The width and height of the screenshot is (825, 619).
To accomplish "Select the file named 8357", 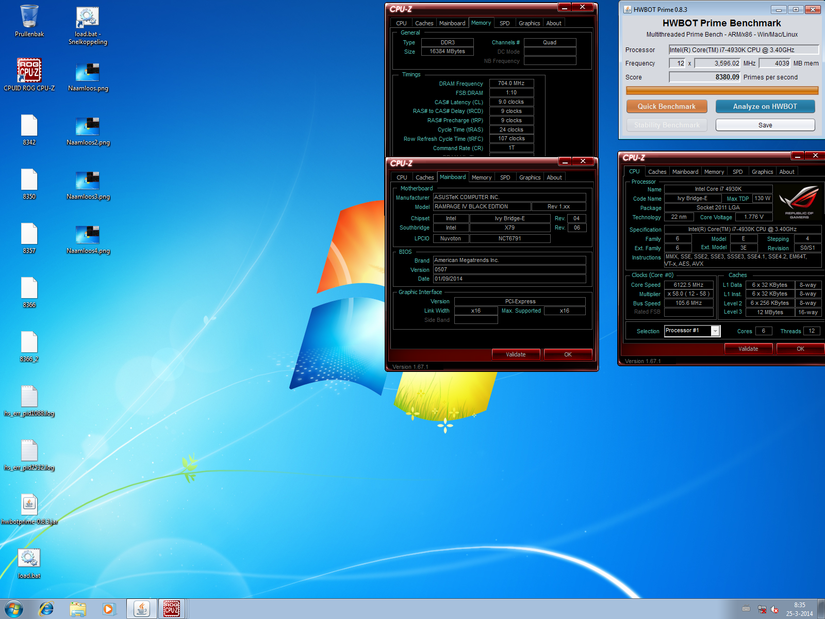I will pos(29,238).
